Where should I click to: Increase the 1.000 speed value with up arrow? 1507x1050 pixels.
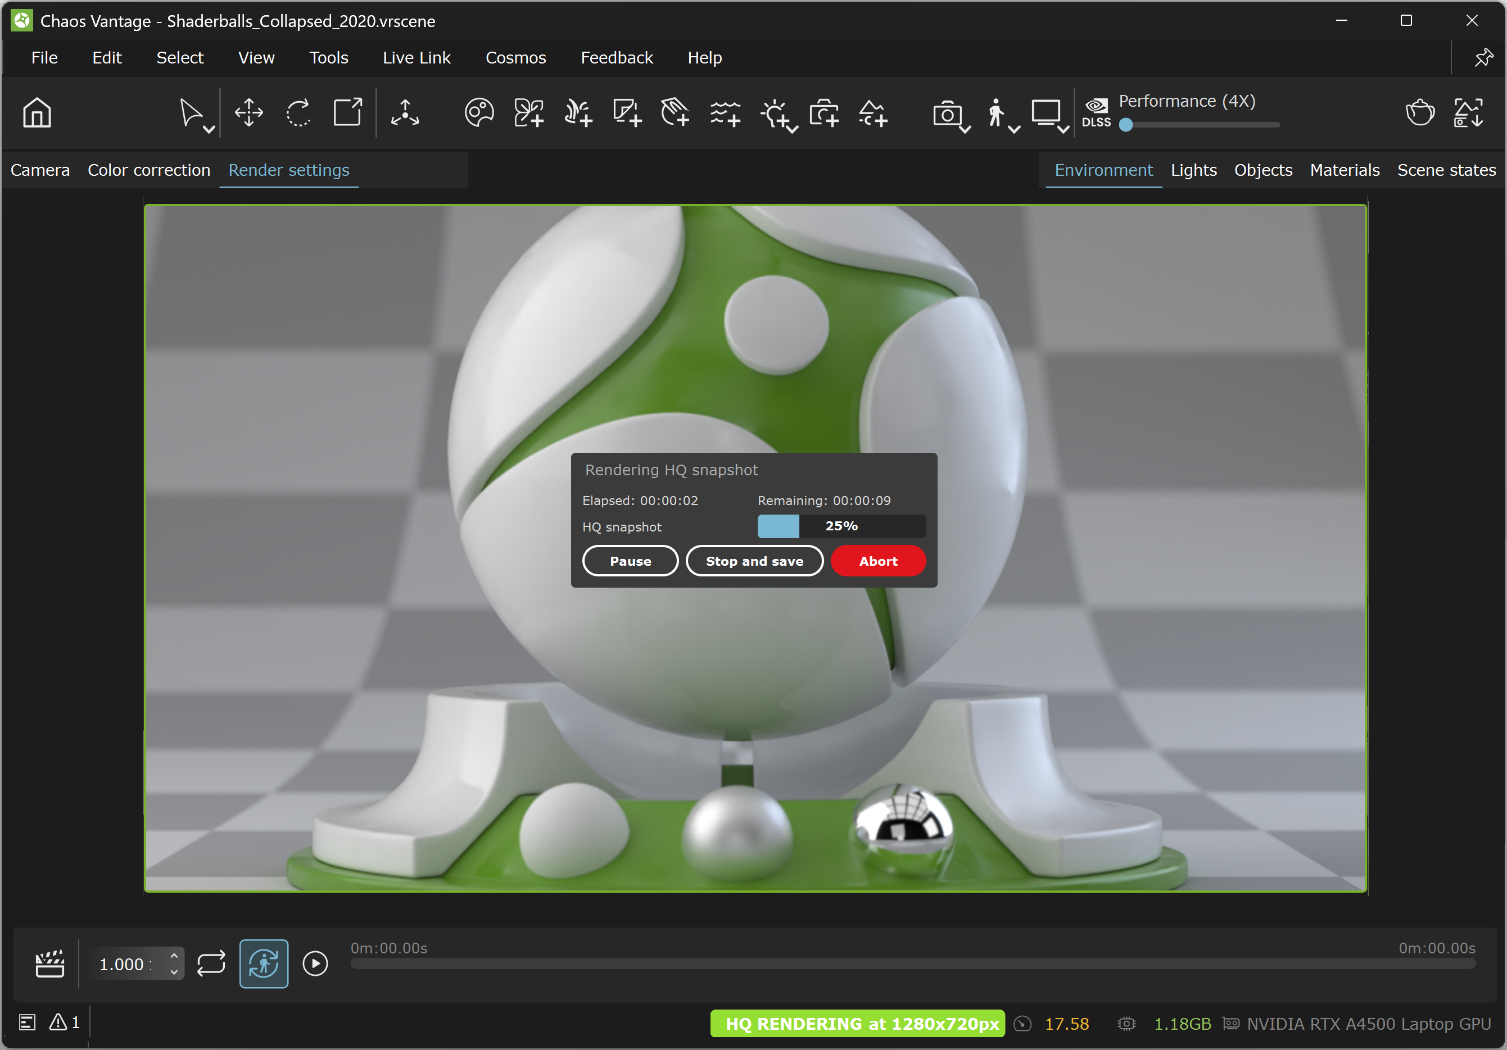pos(174,956)
